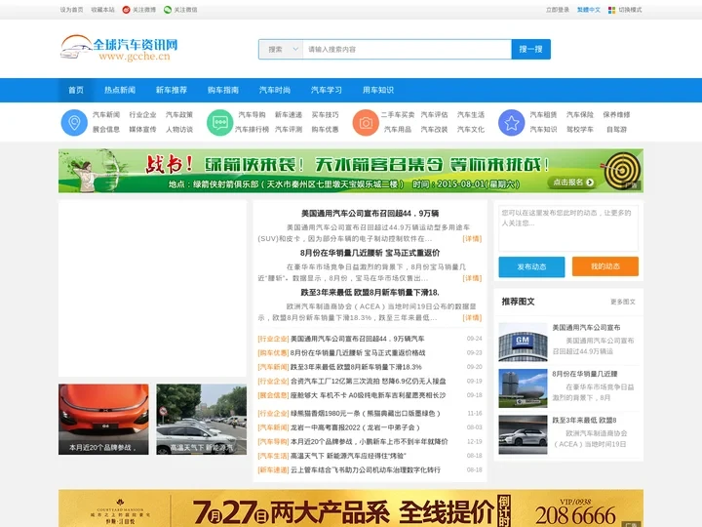Click the 汽车文化 category link

471,130
